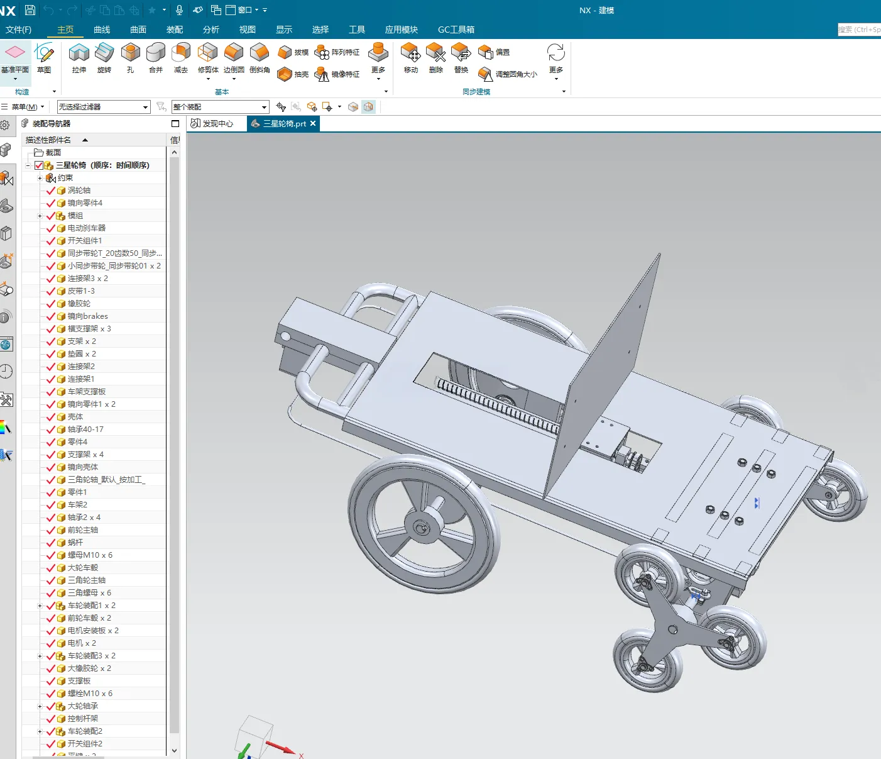The image size is (881, 759).
Task: Toggle visibility check of 电动刹车器
Action: [51, 228]
